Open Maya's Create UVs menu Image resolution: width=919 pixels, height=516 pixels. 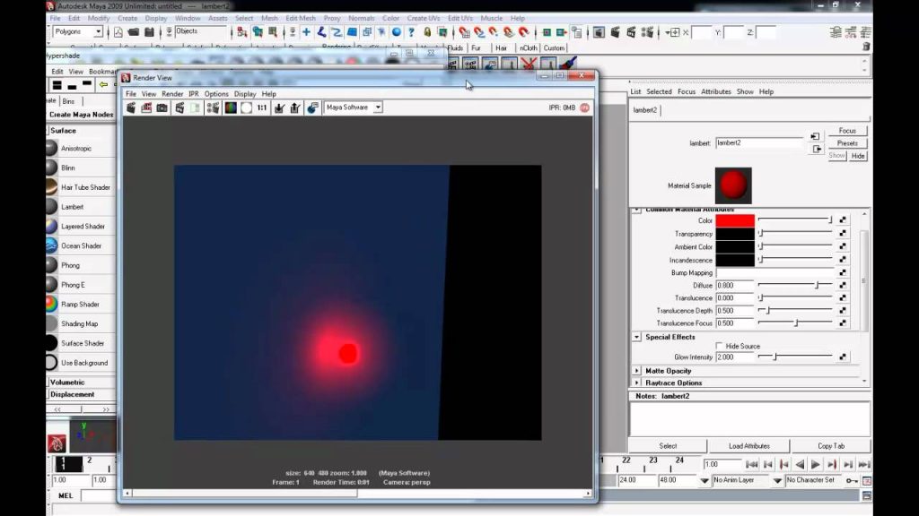pyautogui.click(x=424, y=18)
